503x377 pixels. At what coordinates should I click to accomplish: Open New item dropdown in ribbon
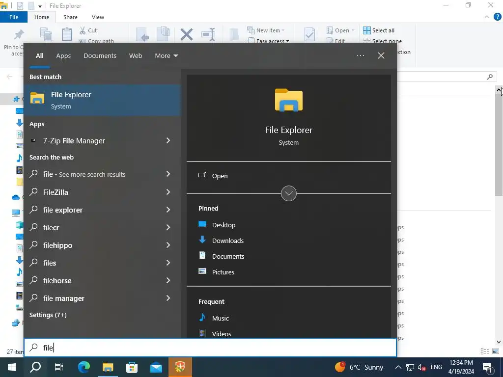tap(266, 30)
